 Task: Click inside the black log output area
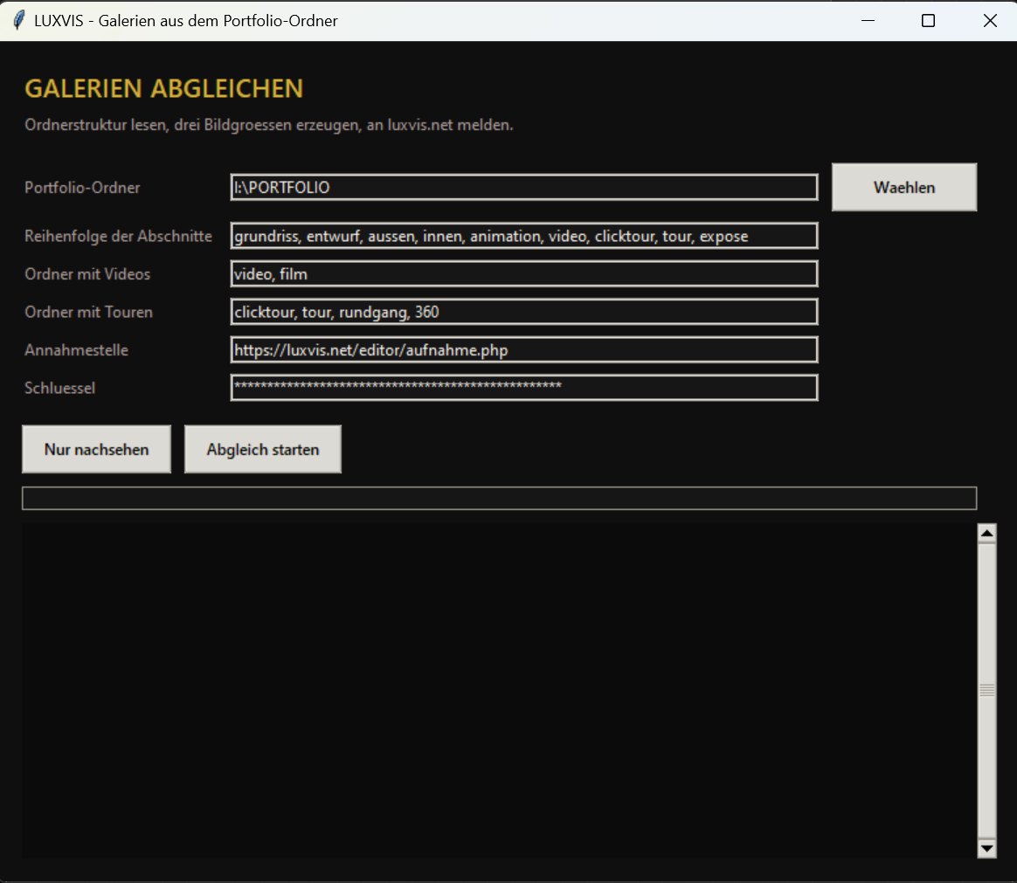pyautogui.click(x=500, y=691)
